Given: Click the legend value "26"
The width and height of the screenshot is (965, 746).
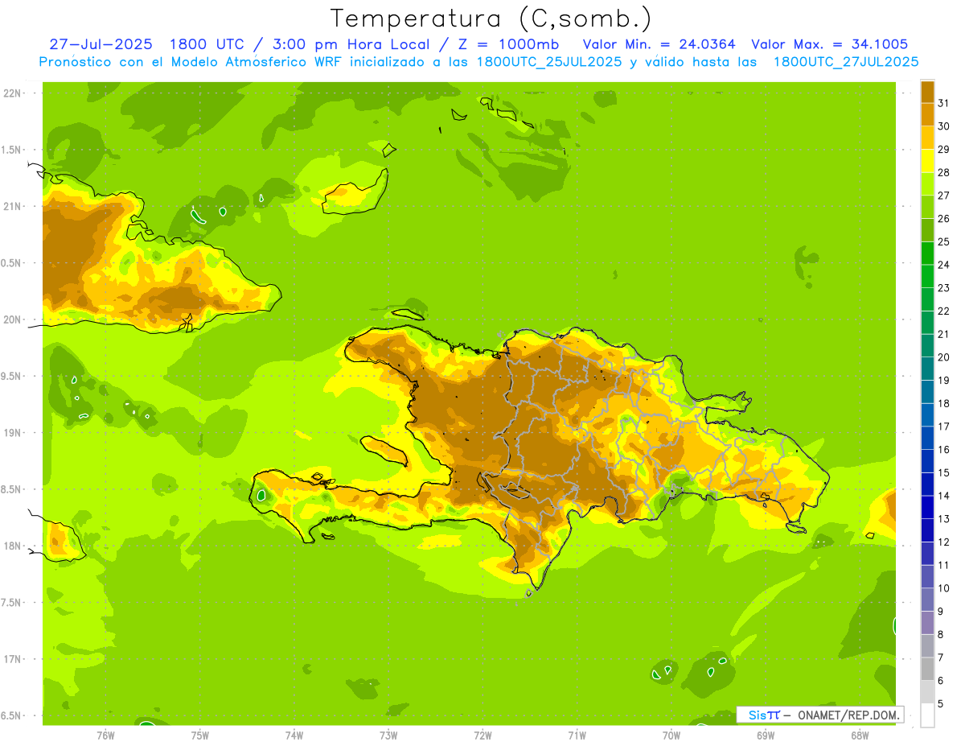Looking at the screenshot, I should [944, 219].
